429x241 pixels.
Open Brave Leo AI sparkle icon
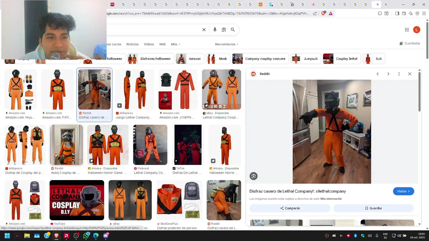coord(411,13)
